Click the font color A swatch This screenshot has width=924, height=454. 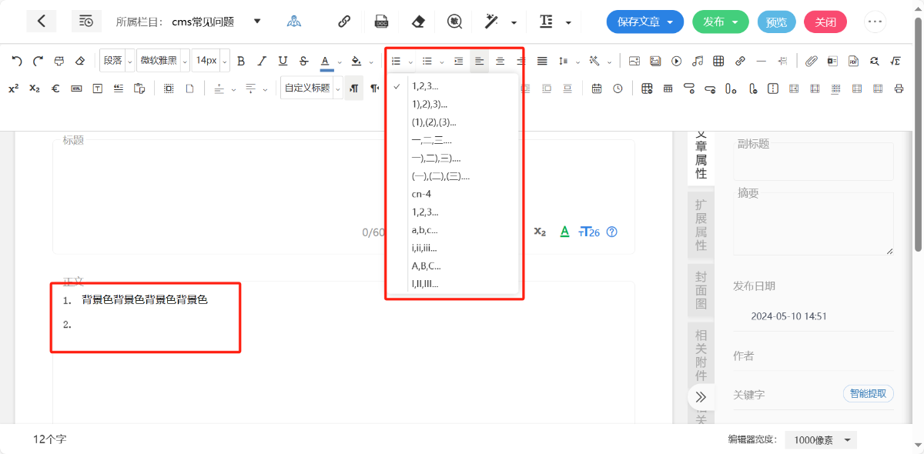click(x=326, y=61)
